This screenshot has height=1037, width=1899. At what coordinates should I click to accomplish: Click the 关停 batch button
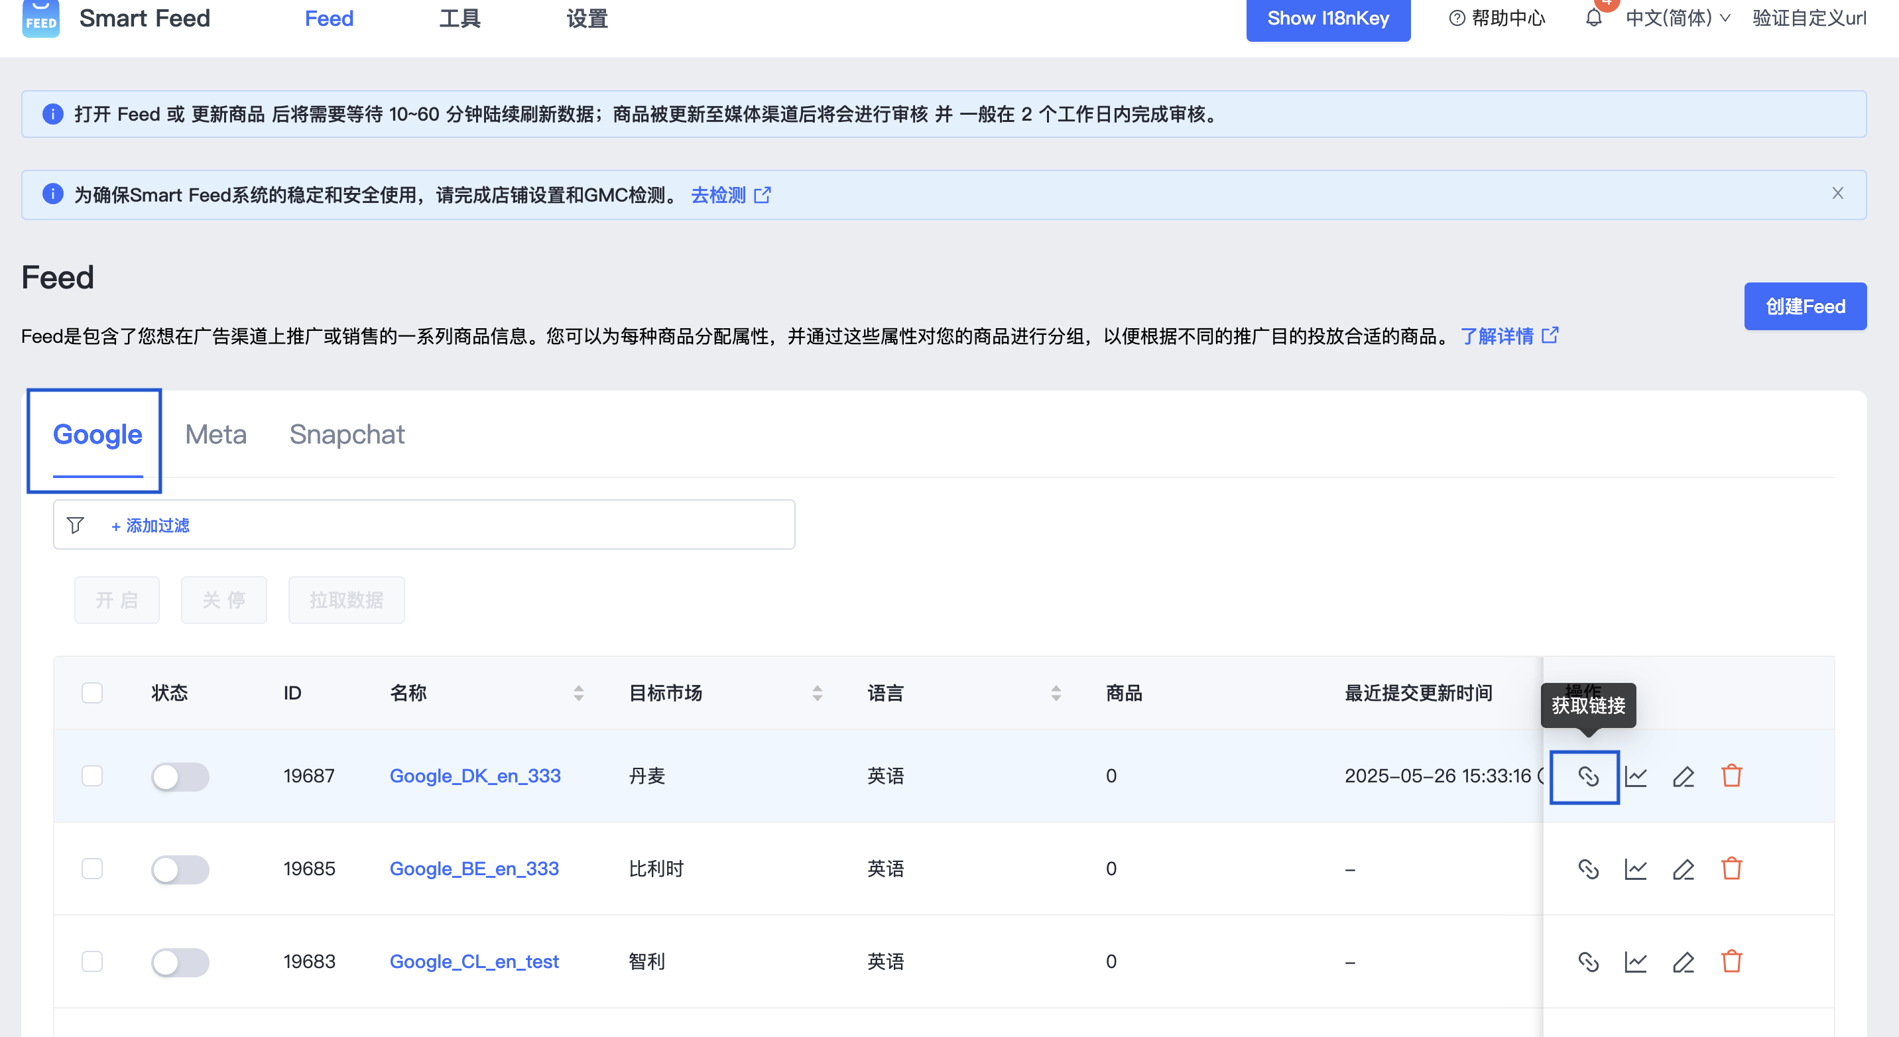point(224,600)
